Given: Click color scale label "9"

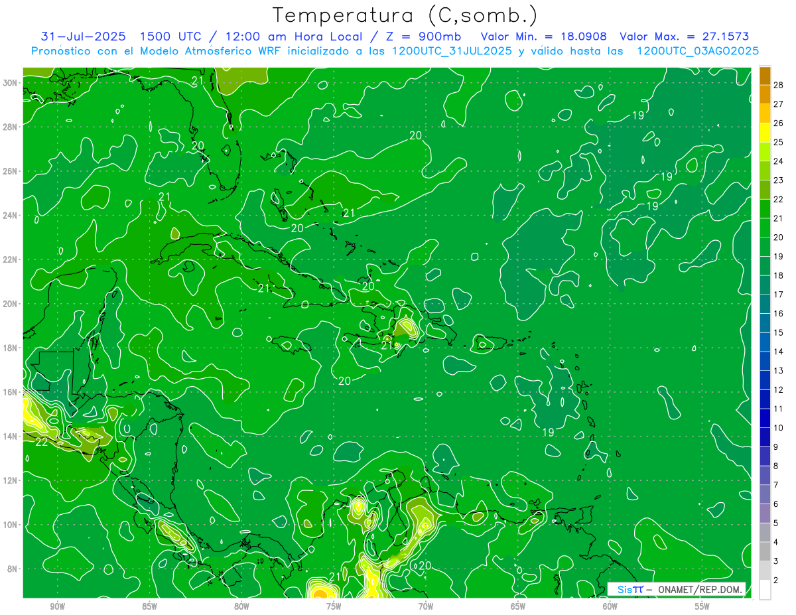Looking at the screenshot, I should pyautogui.click(x=776, y=447).
